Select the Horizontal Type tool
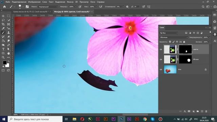Viewport: 217px width, 122px height. [x=3, y=49]
